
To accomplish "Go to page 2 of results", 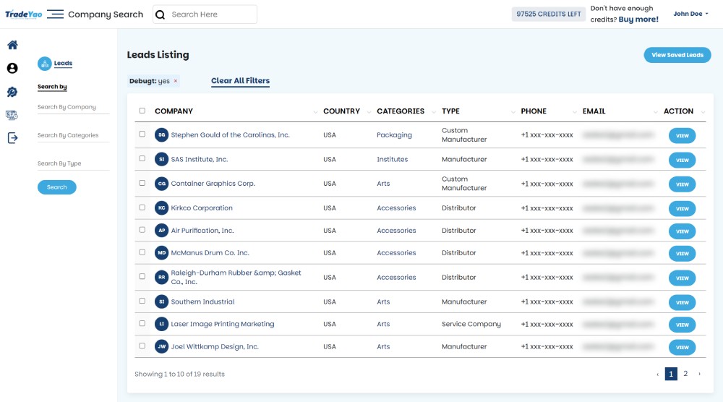I will (685, 374).
